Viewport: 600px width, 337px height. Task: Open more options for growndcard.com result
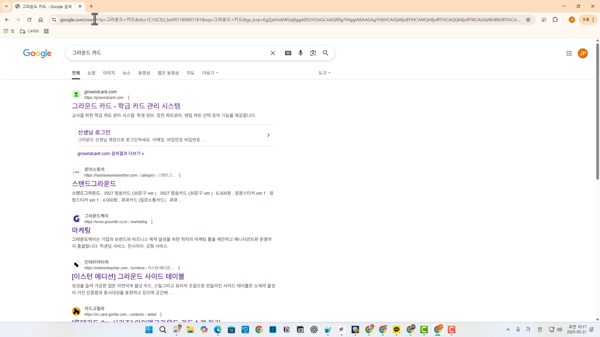129,98
